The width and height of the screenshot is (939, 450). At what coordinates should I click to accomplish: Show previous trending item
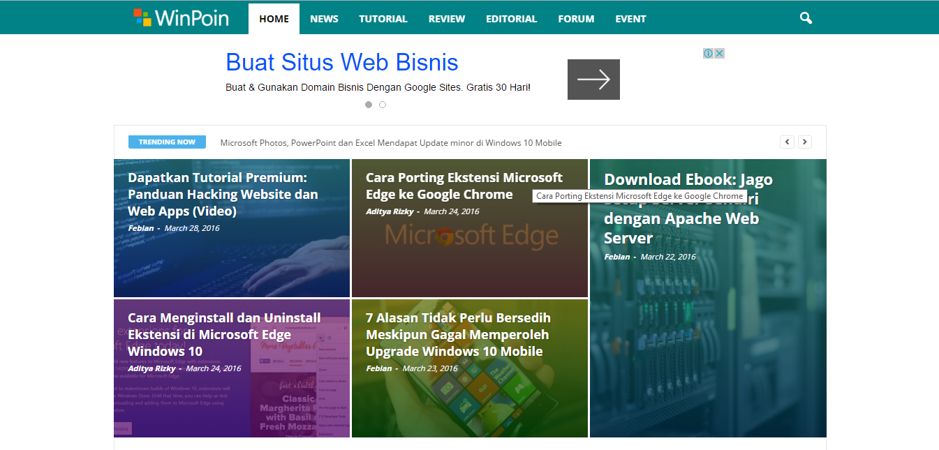[x=787, y=142]
